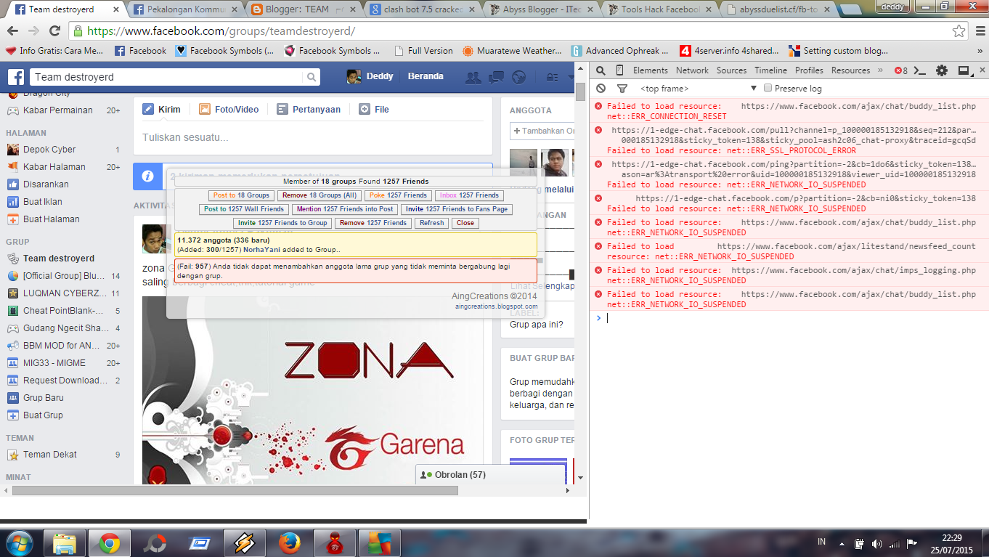Click Remove 18 Groups (All) button
Screen dimensions: 989x557
tap(320, 195)
